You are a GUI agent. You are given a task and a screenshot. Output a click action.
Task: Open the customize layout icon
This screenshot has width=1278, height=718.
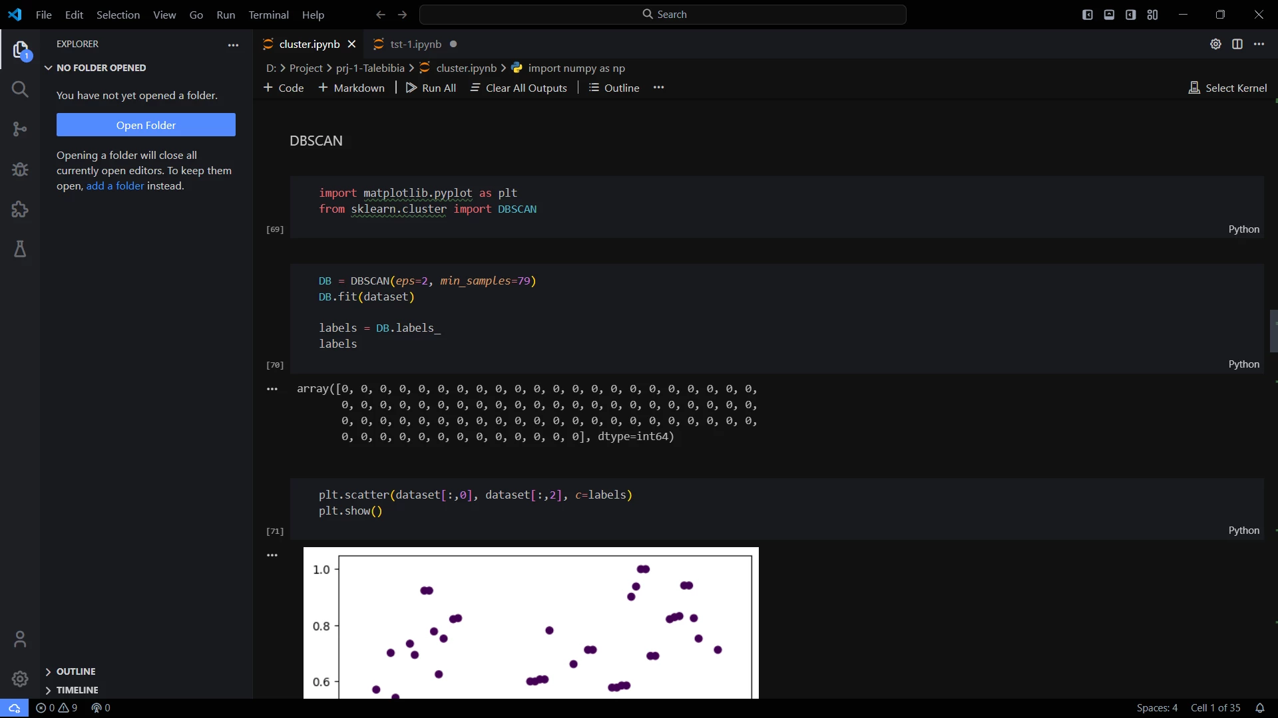click(1153, 15)
